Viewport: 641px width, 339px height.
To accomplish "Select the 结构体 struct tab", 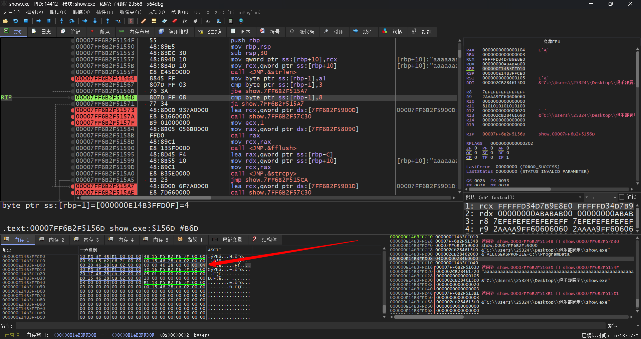I will point(265,240).
